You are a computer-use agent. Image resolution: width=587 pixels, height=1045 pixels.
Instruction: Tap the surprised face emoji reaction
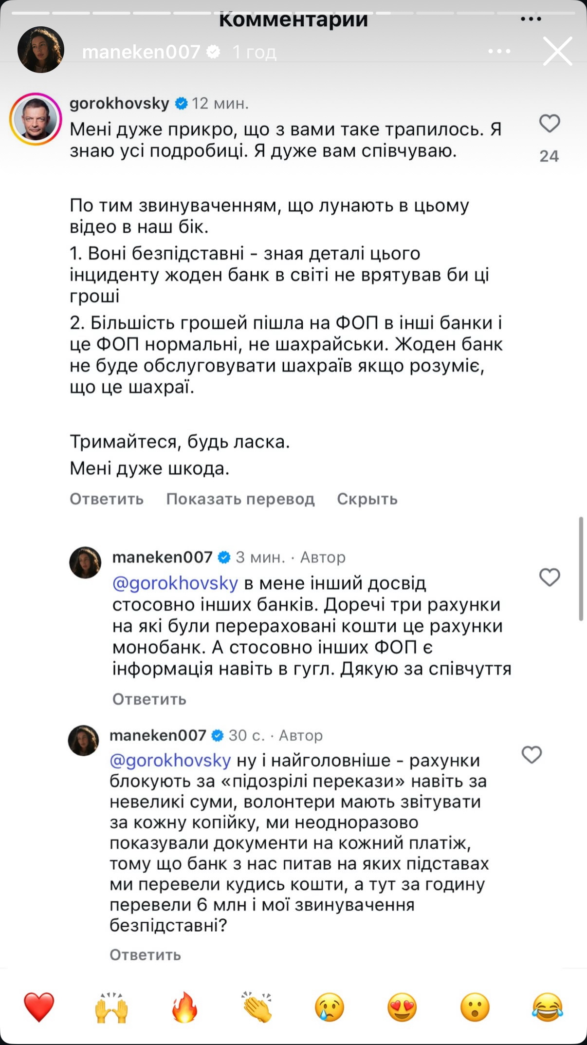pyautogui.click(x=475, y=1007)
